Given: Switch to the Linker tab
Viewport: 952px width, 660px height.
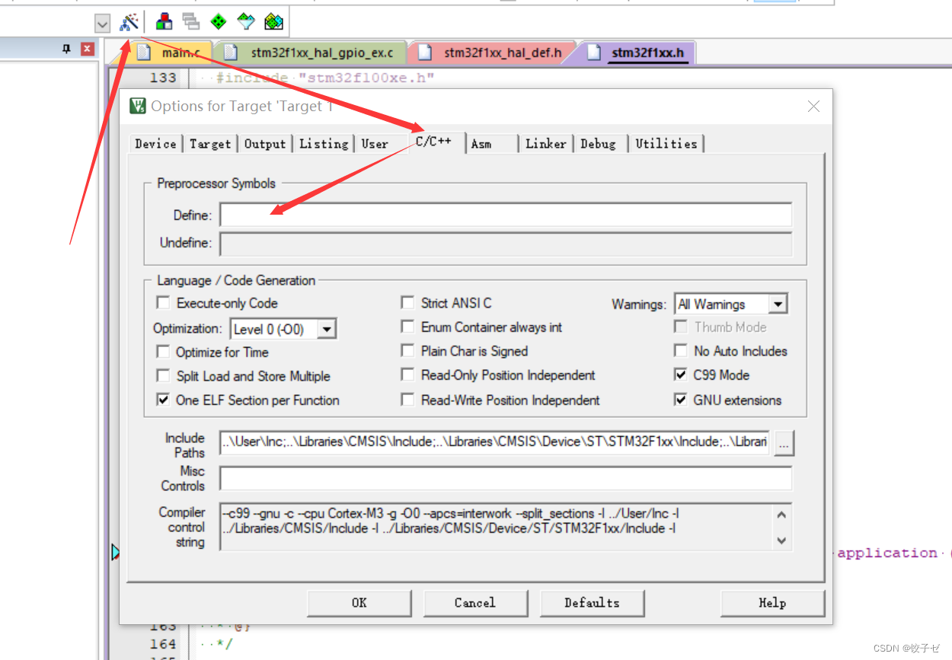Looking at the screenshot, I should pos(545,143).
